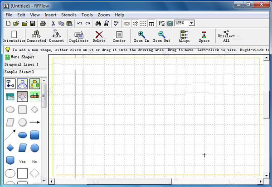
Task: Open the zoom percentage dropdown arrow
Action: pos(191,23)
